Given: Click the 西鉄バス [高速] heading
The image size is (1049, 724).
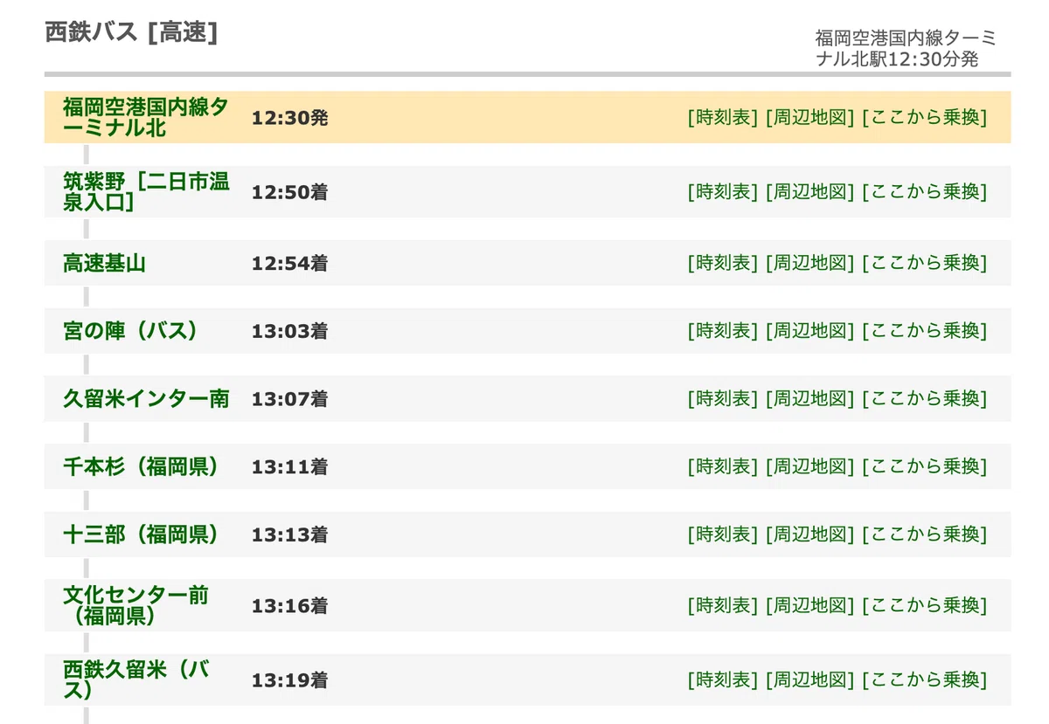Looking at the screenshot, I should 131,32.
